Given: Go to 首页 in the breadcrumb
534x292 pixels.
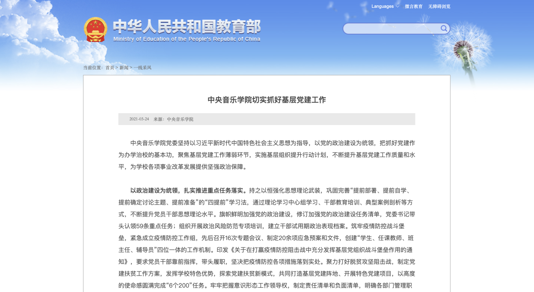Looking at the screenshot, I should tap(110, 68).
